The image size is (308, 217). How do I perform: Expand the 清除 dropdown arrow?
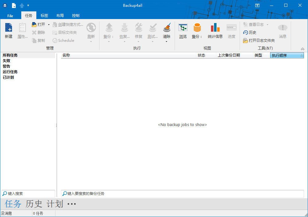(167, 41)
